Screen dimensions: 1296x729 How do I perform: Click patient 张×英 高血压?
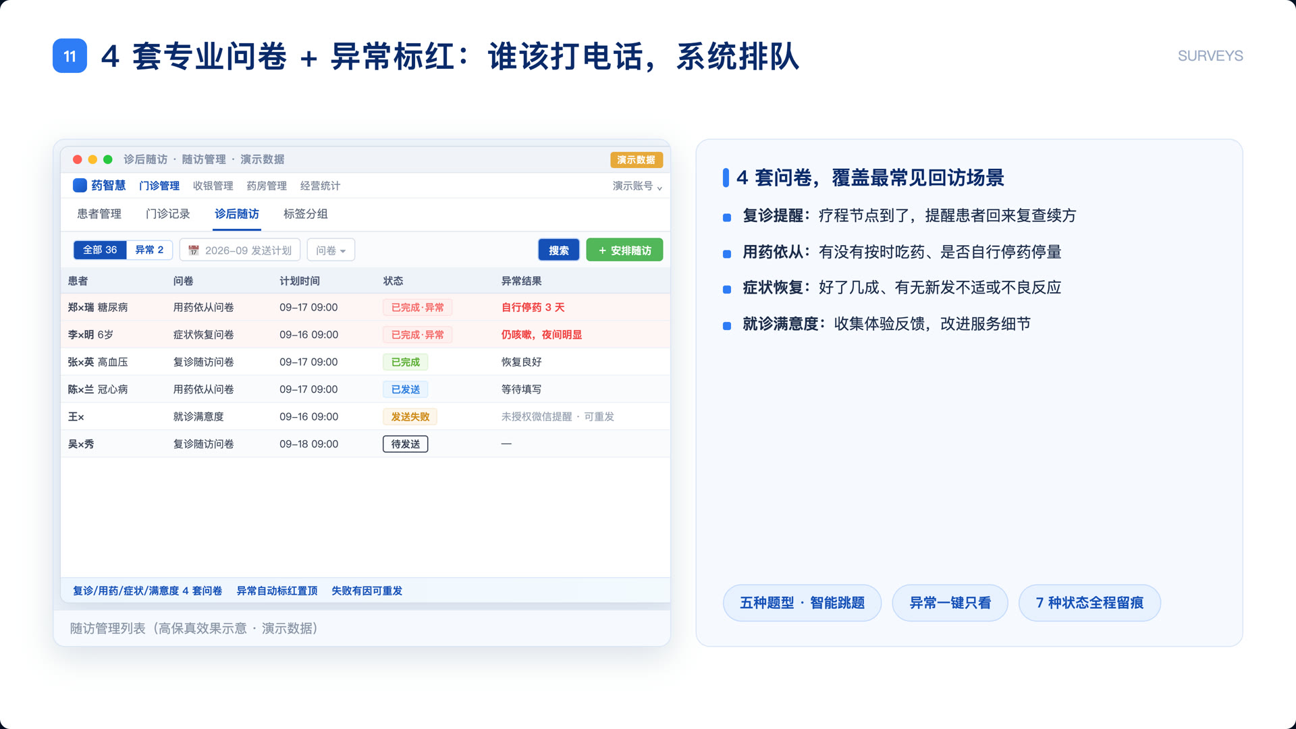click(98, 362)
